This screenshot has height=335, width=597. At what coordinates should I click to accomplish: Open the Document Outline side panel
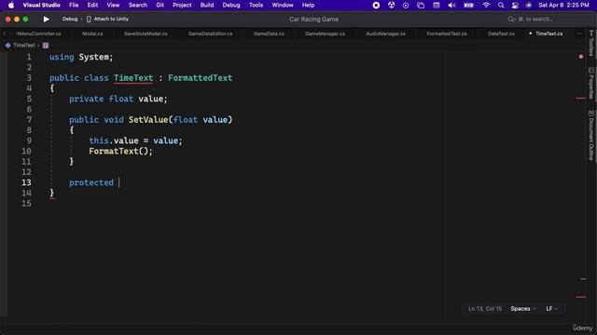pos(590,135)
